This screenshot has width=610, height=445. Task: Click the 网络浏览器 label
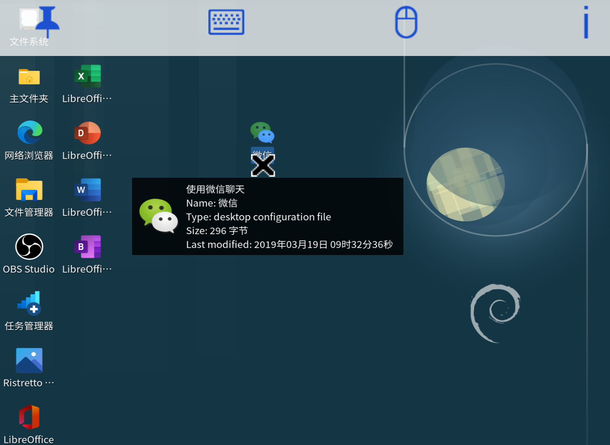coord(29,155)
